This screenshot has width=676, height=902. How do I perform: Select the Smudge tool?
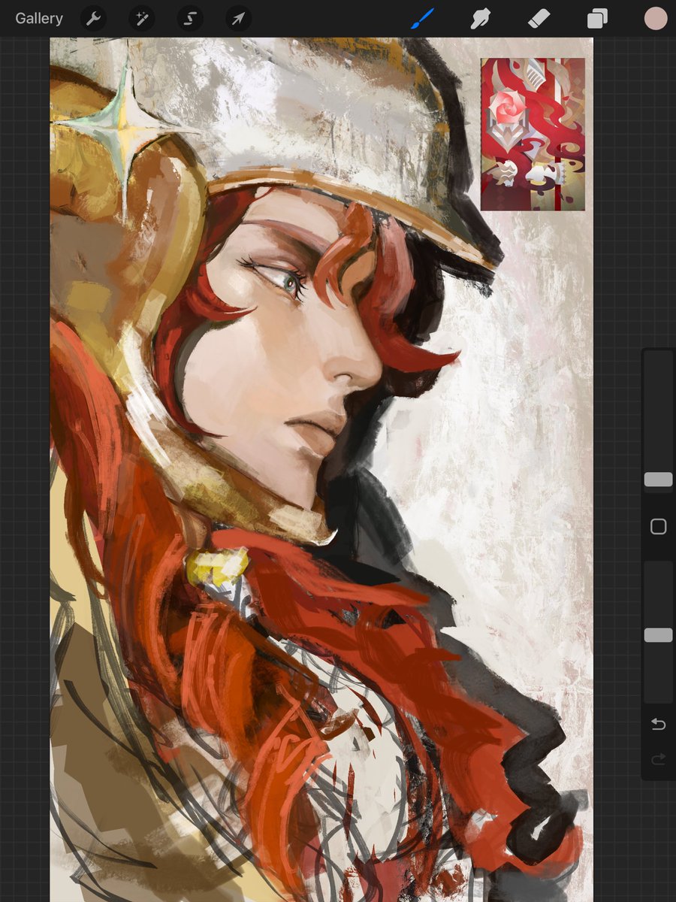pyautogui.click(x=481, y=19)
